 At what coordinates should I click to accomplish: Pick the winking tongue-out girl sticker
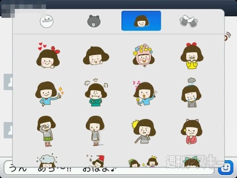point(96,56)
